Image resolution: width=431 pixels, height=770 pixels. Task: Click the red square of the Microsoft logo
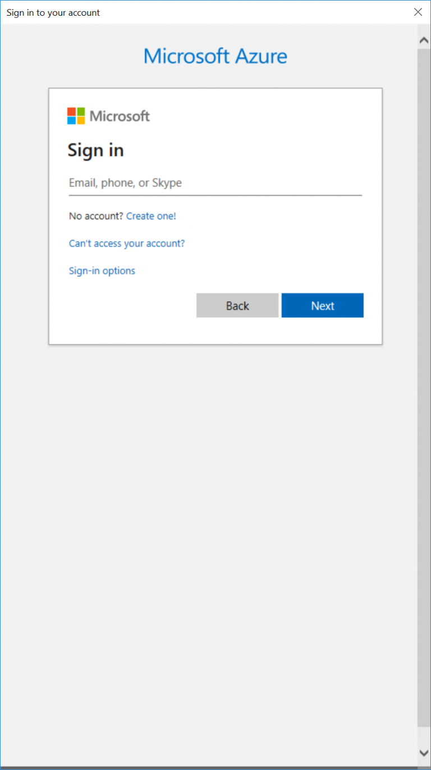click(72, 112)
